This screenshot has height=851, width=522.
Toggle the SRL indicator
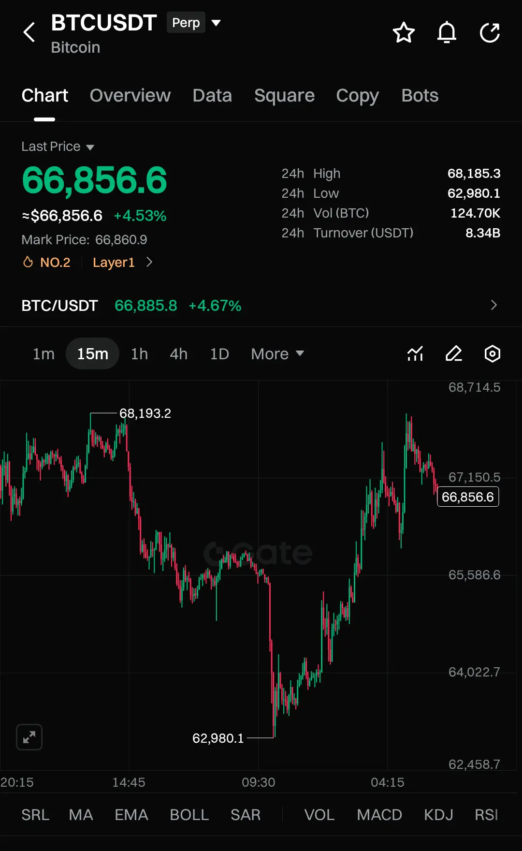point(35,815)
